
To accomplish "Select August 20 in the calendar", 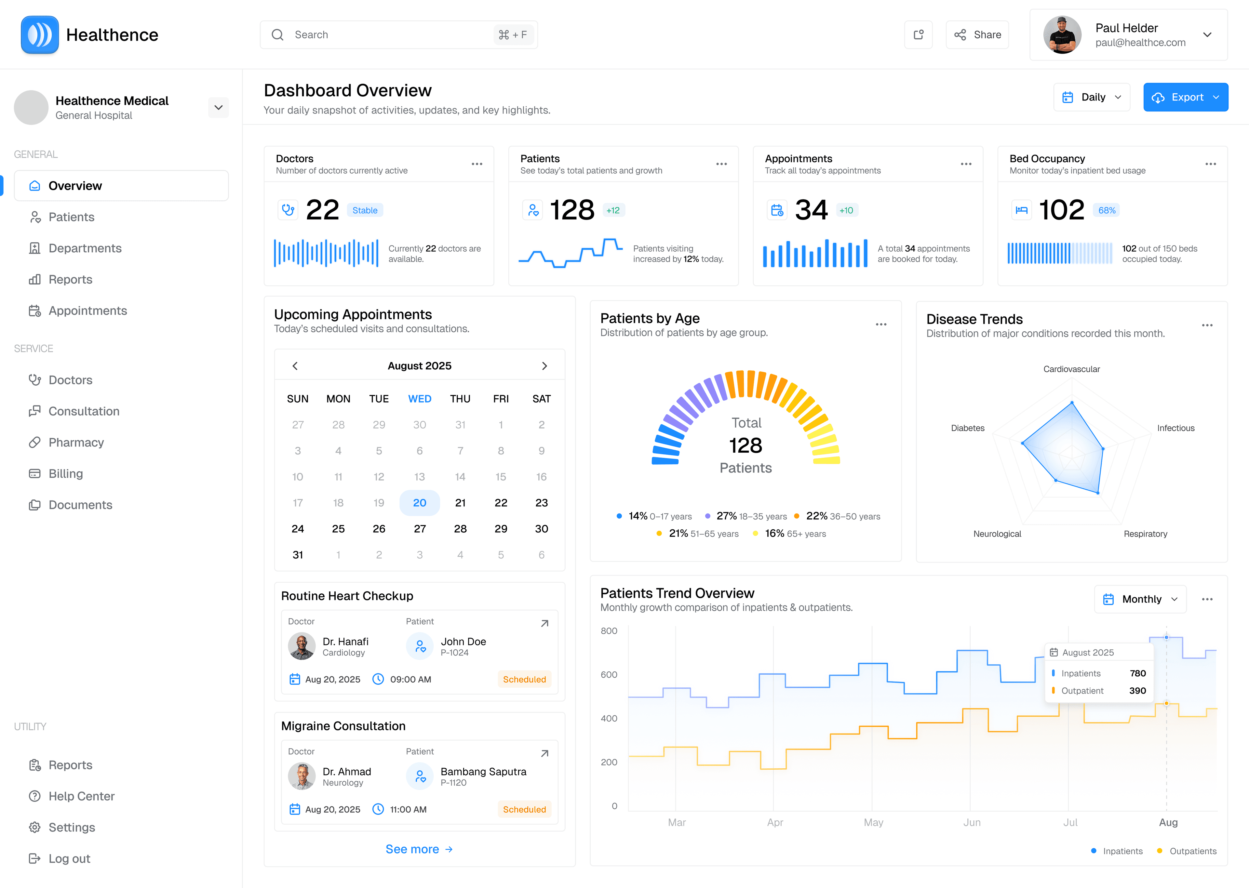I will pyautogui.click(x=420, y=502).
